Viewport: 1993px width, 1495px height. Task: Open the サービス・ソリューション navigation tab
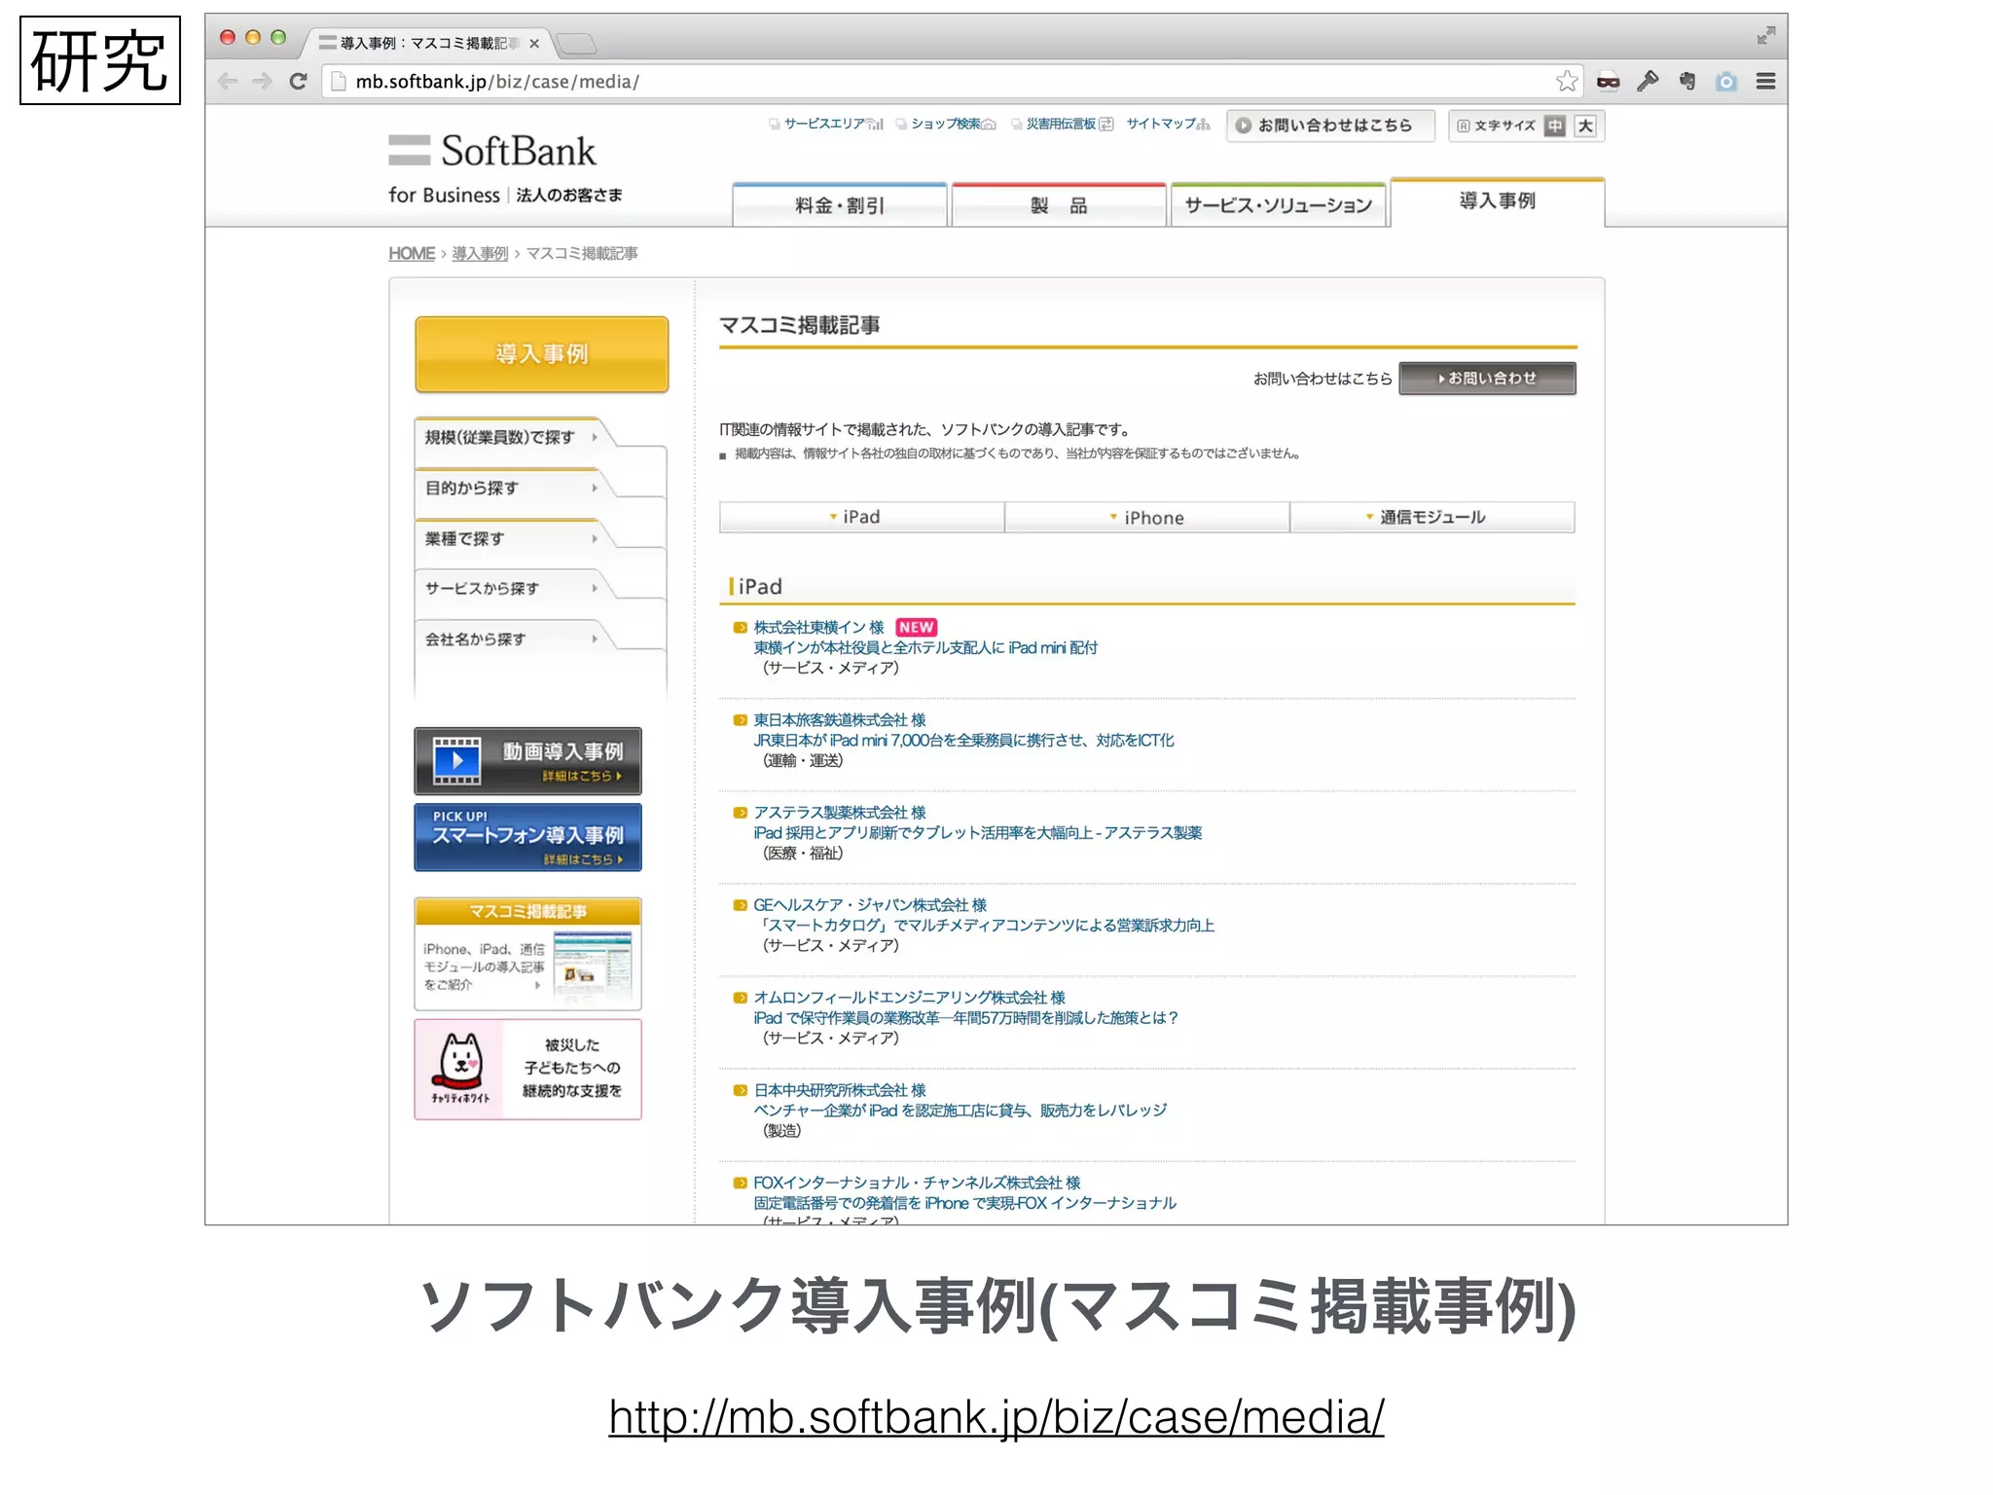[1279, 205]
